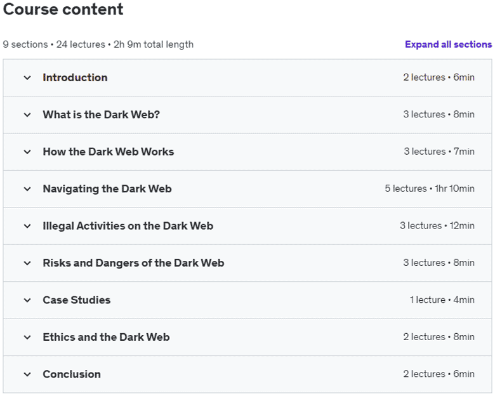The width and height of the screenshot is (495, 396).
Task: Click the Course content heading
Action: point(63,9)
